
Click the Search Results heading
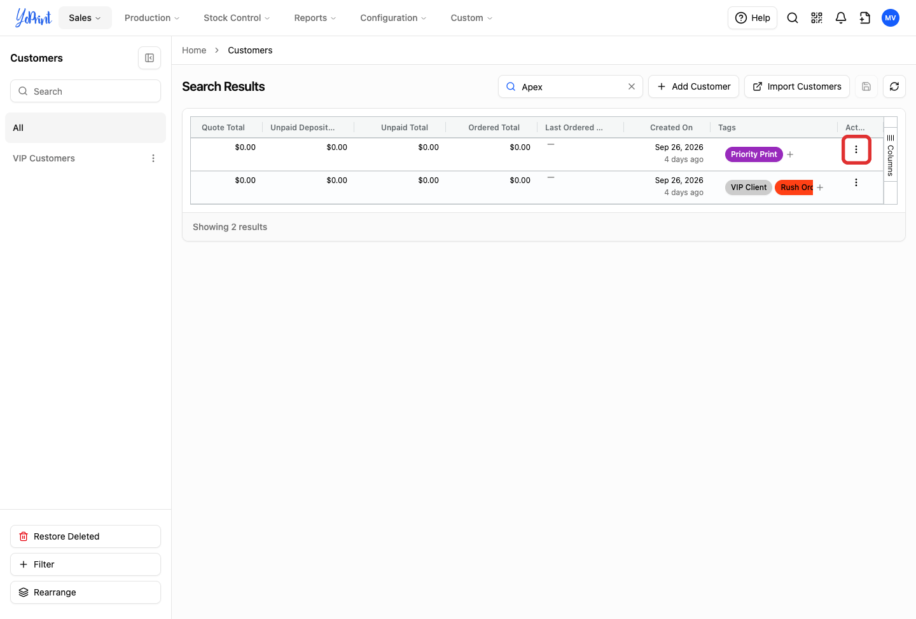[223, 86]
